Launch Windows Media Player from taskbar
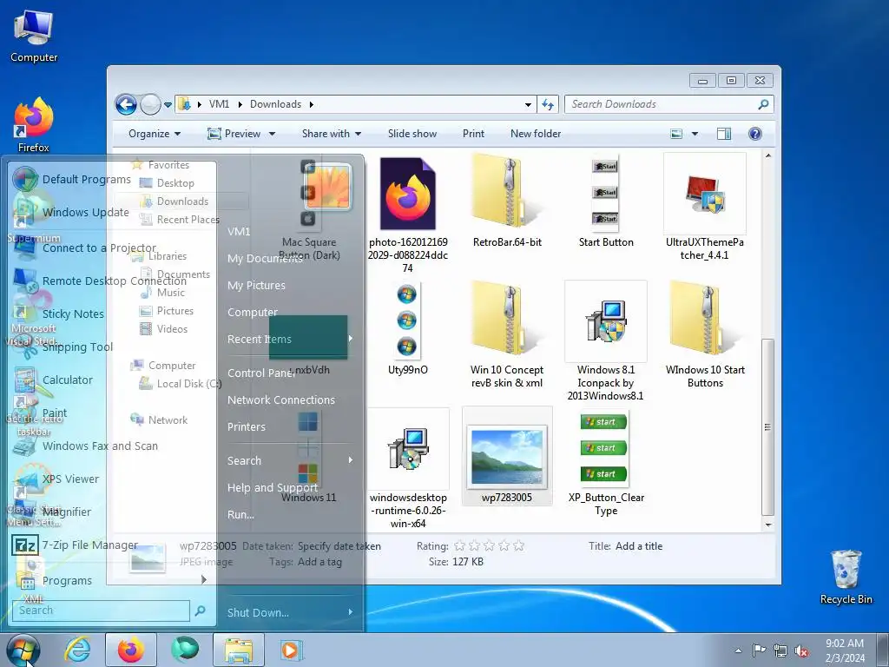This screenshot has height=667, width=889. tap(292, 650)
